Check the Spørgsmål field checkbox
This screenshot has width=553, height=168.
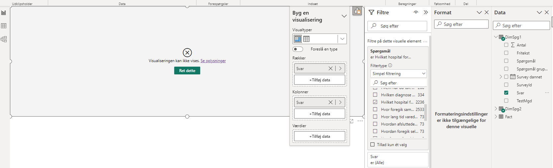point(506,61)
